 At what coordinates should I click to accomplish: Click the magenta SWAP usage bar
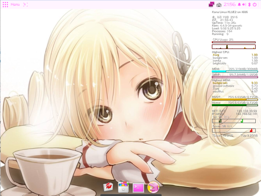click(235, 77)
